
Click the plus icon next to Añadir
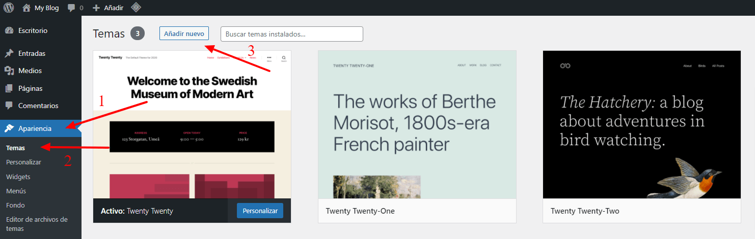tap(96, 8)
